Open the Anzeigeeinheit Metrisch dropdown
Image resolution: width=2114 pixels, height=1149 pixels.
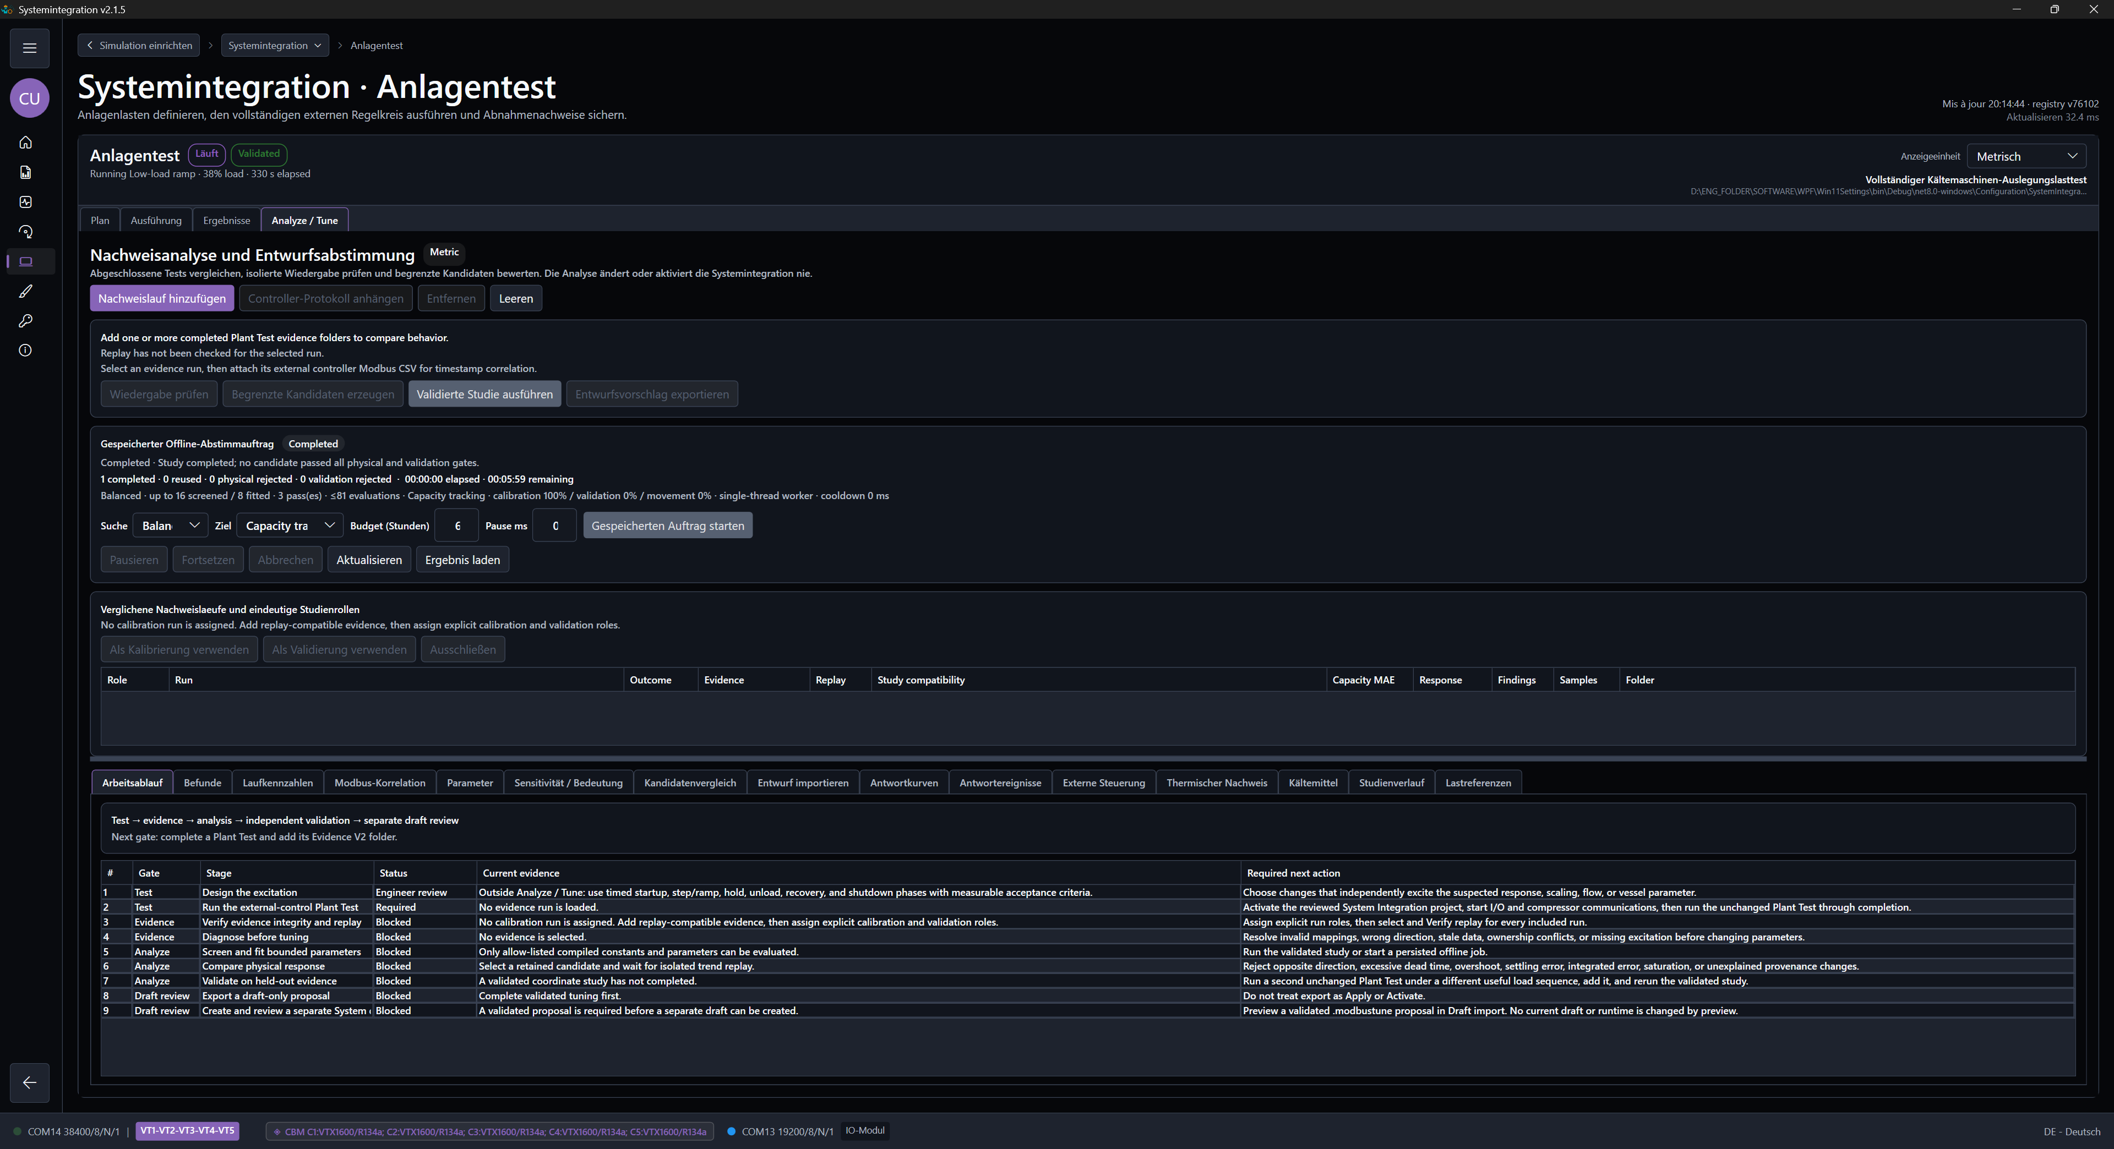coord(2026,156)
